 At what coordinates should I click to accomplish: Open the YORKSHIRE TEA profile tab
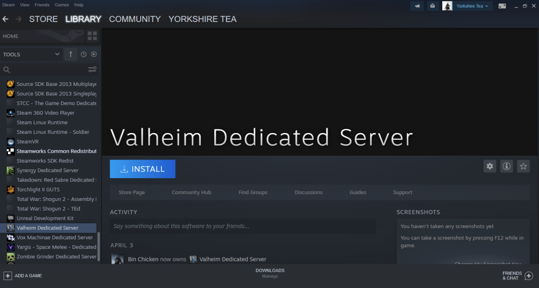pos(202,19)
